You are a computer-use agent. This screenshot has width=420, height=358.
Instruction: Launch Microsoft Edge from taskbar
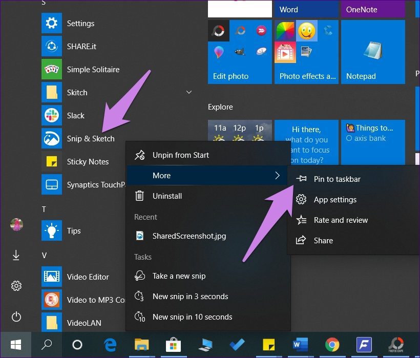click(x=110, y=345)
